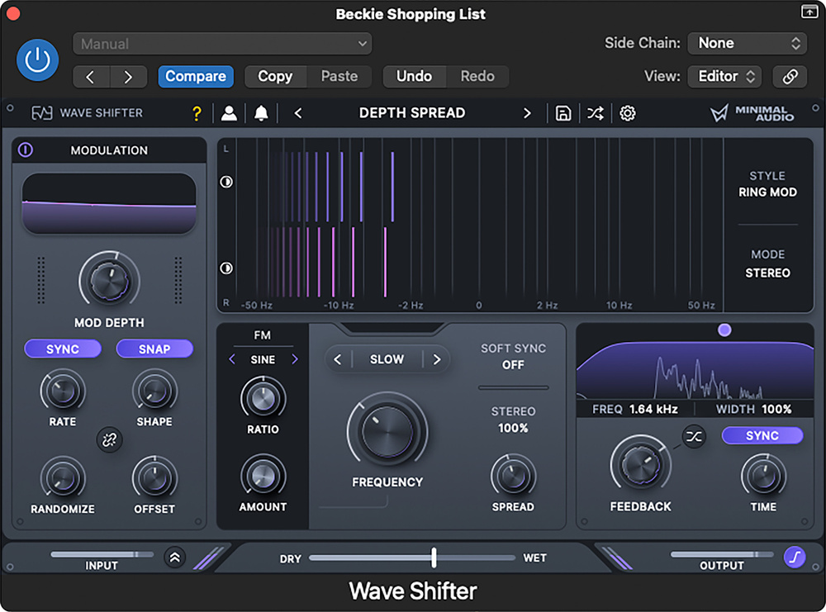
Task: Click the RATE knob
Action: pos(63,391)
